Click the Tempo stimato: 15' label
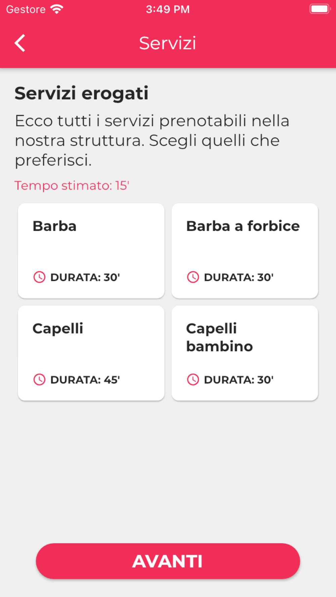 (x=72, y=185)
